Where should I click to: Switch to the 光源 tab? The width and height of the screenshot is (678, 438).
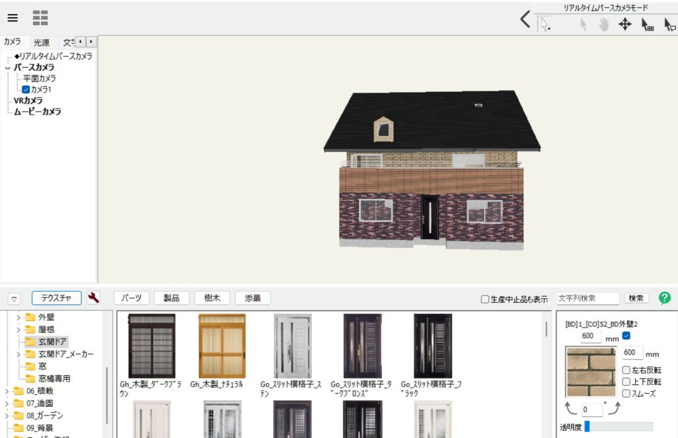point(42,42)
